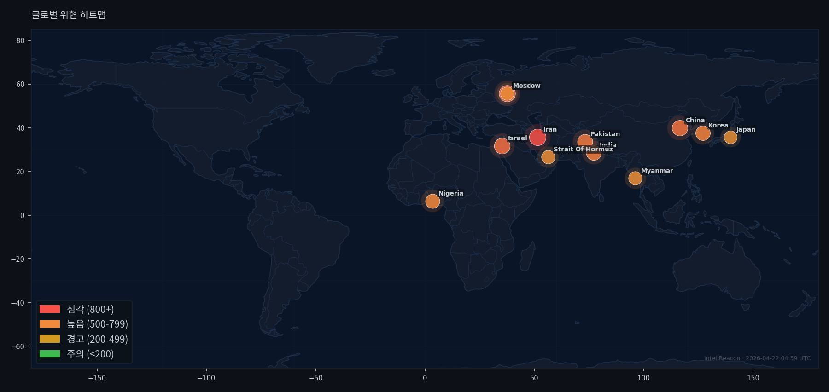Click the 글로벌 위협 히트맵 title
The image size is (829, 392).
tap(69, 15)
